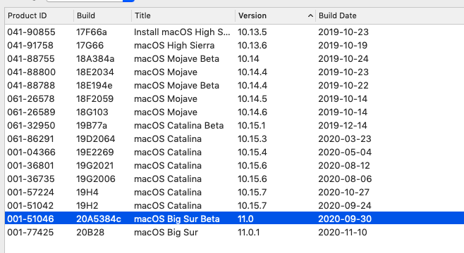The width and height of the screenshot is (464, 253).
Task: Select build 18E2034 cell
Action: (95, 72)
